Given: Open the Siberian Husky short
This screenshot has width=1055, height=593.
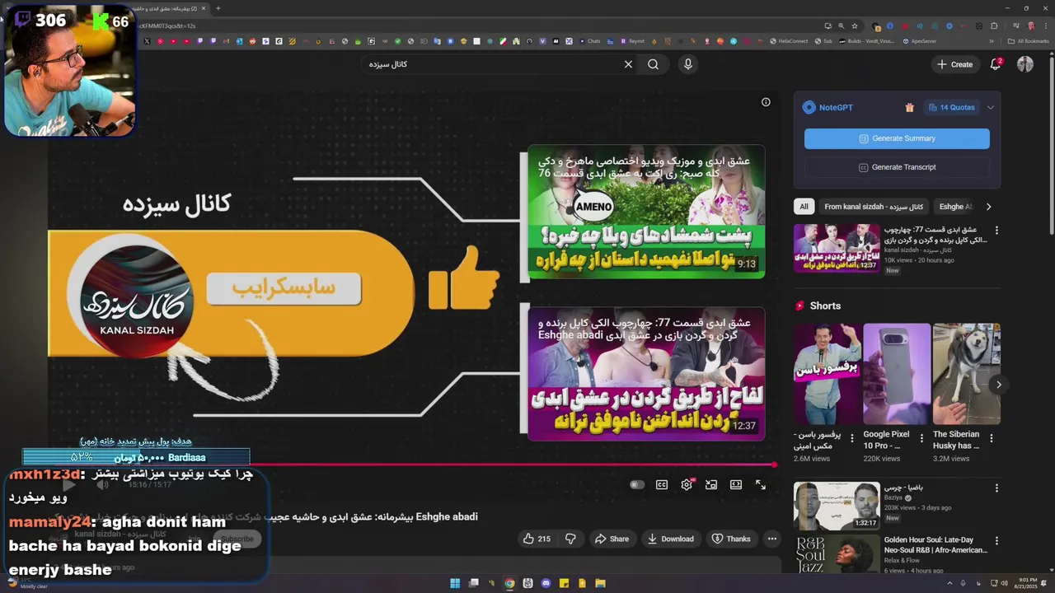Looking at the screenshot, I should coord(966,373).
